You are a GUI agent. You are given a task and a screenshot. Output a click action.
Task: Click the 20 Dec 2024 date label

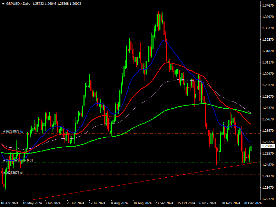253,203
